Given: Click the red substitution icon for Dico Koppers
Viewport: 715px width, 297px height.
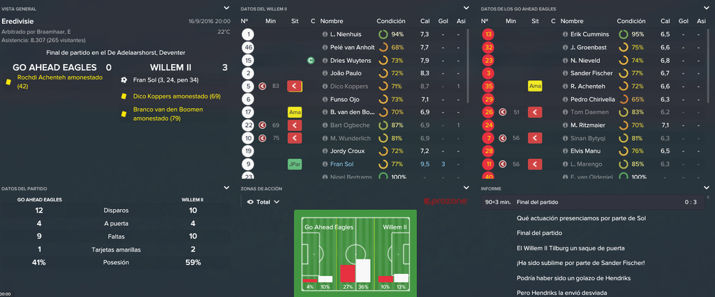Looking at the screenshot, I should tap(295, 86).
